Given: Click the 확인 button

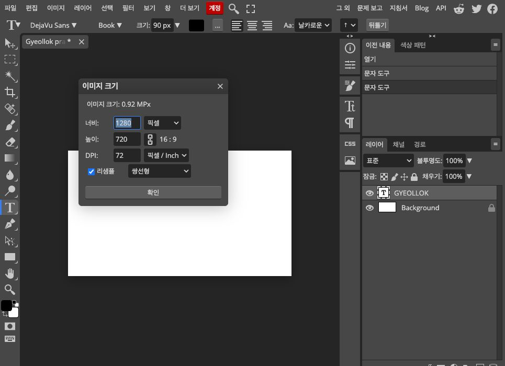Looking at the screenshot, I should pyautogui.click(x=153, y=192).
